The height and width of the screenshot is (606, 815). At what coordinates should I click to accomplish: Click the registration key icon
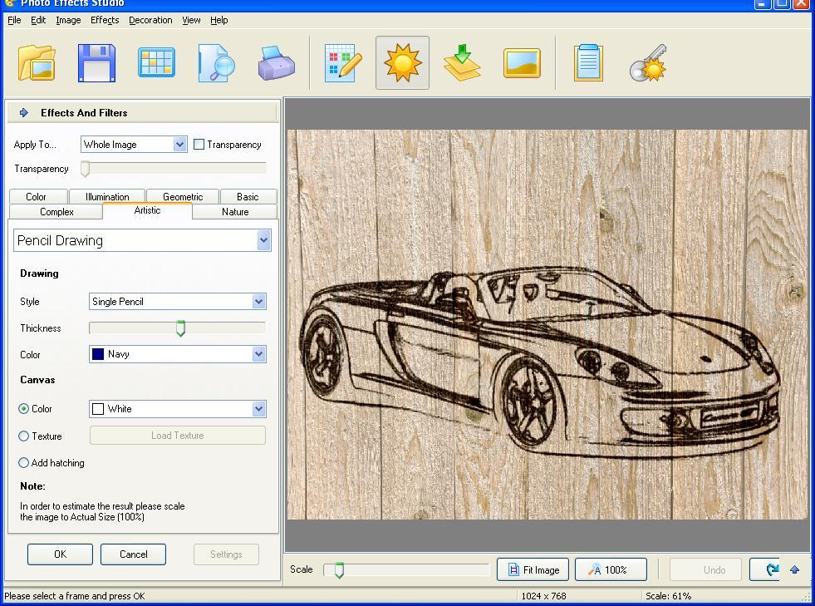pos(649,62)
